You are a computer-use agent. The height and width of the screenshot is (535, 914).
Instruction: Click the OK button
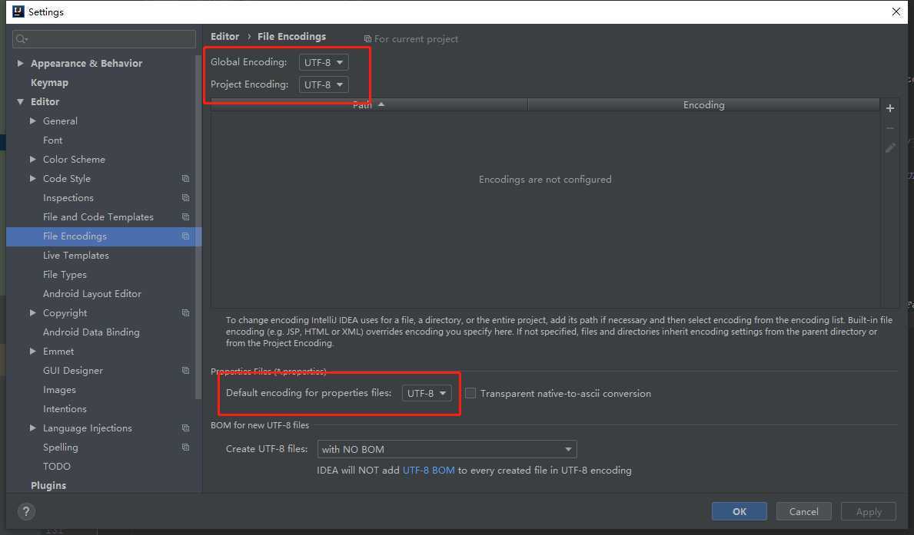point(740,512)
